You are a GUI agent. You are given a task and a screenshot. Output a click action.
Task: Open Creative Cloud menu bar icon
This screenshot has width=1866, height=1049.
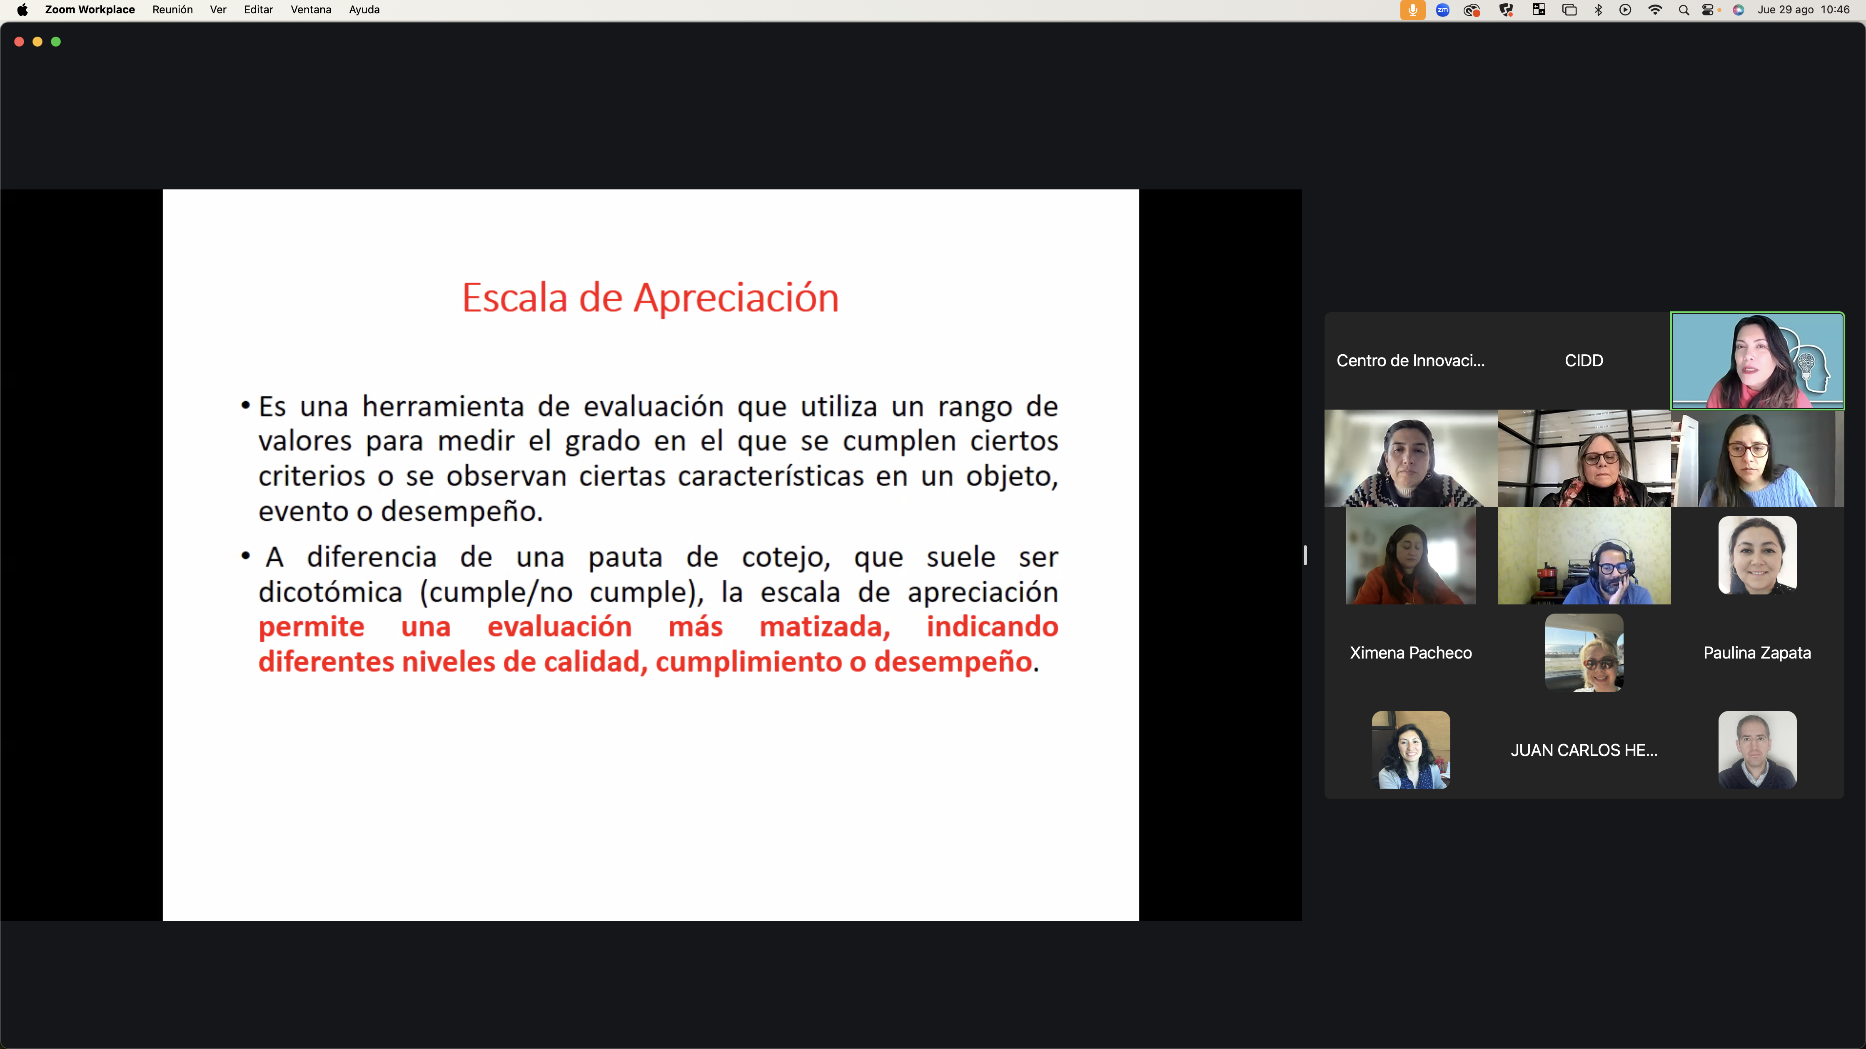pyautogui.click(x=1472, y=10)
